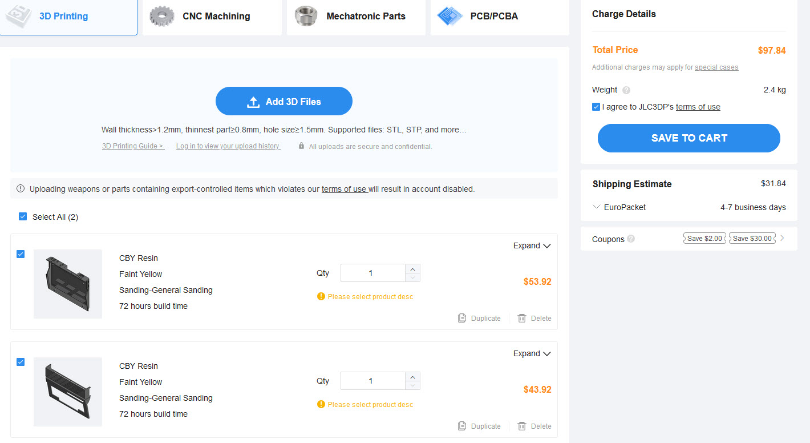The image size is (810, 443).
Task: Click the Coupons help question mark icon
Action: coord(631,239)
